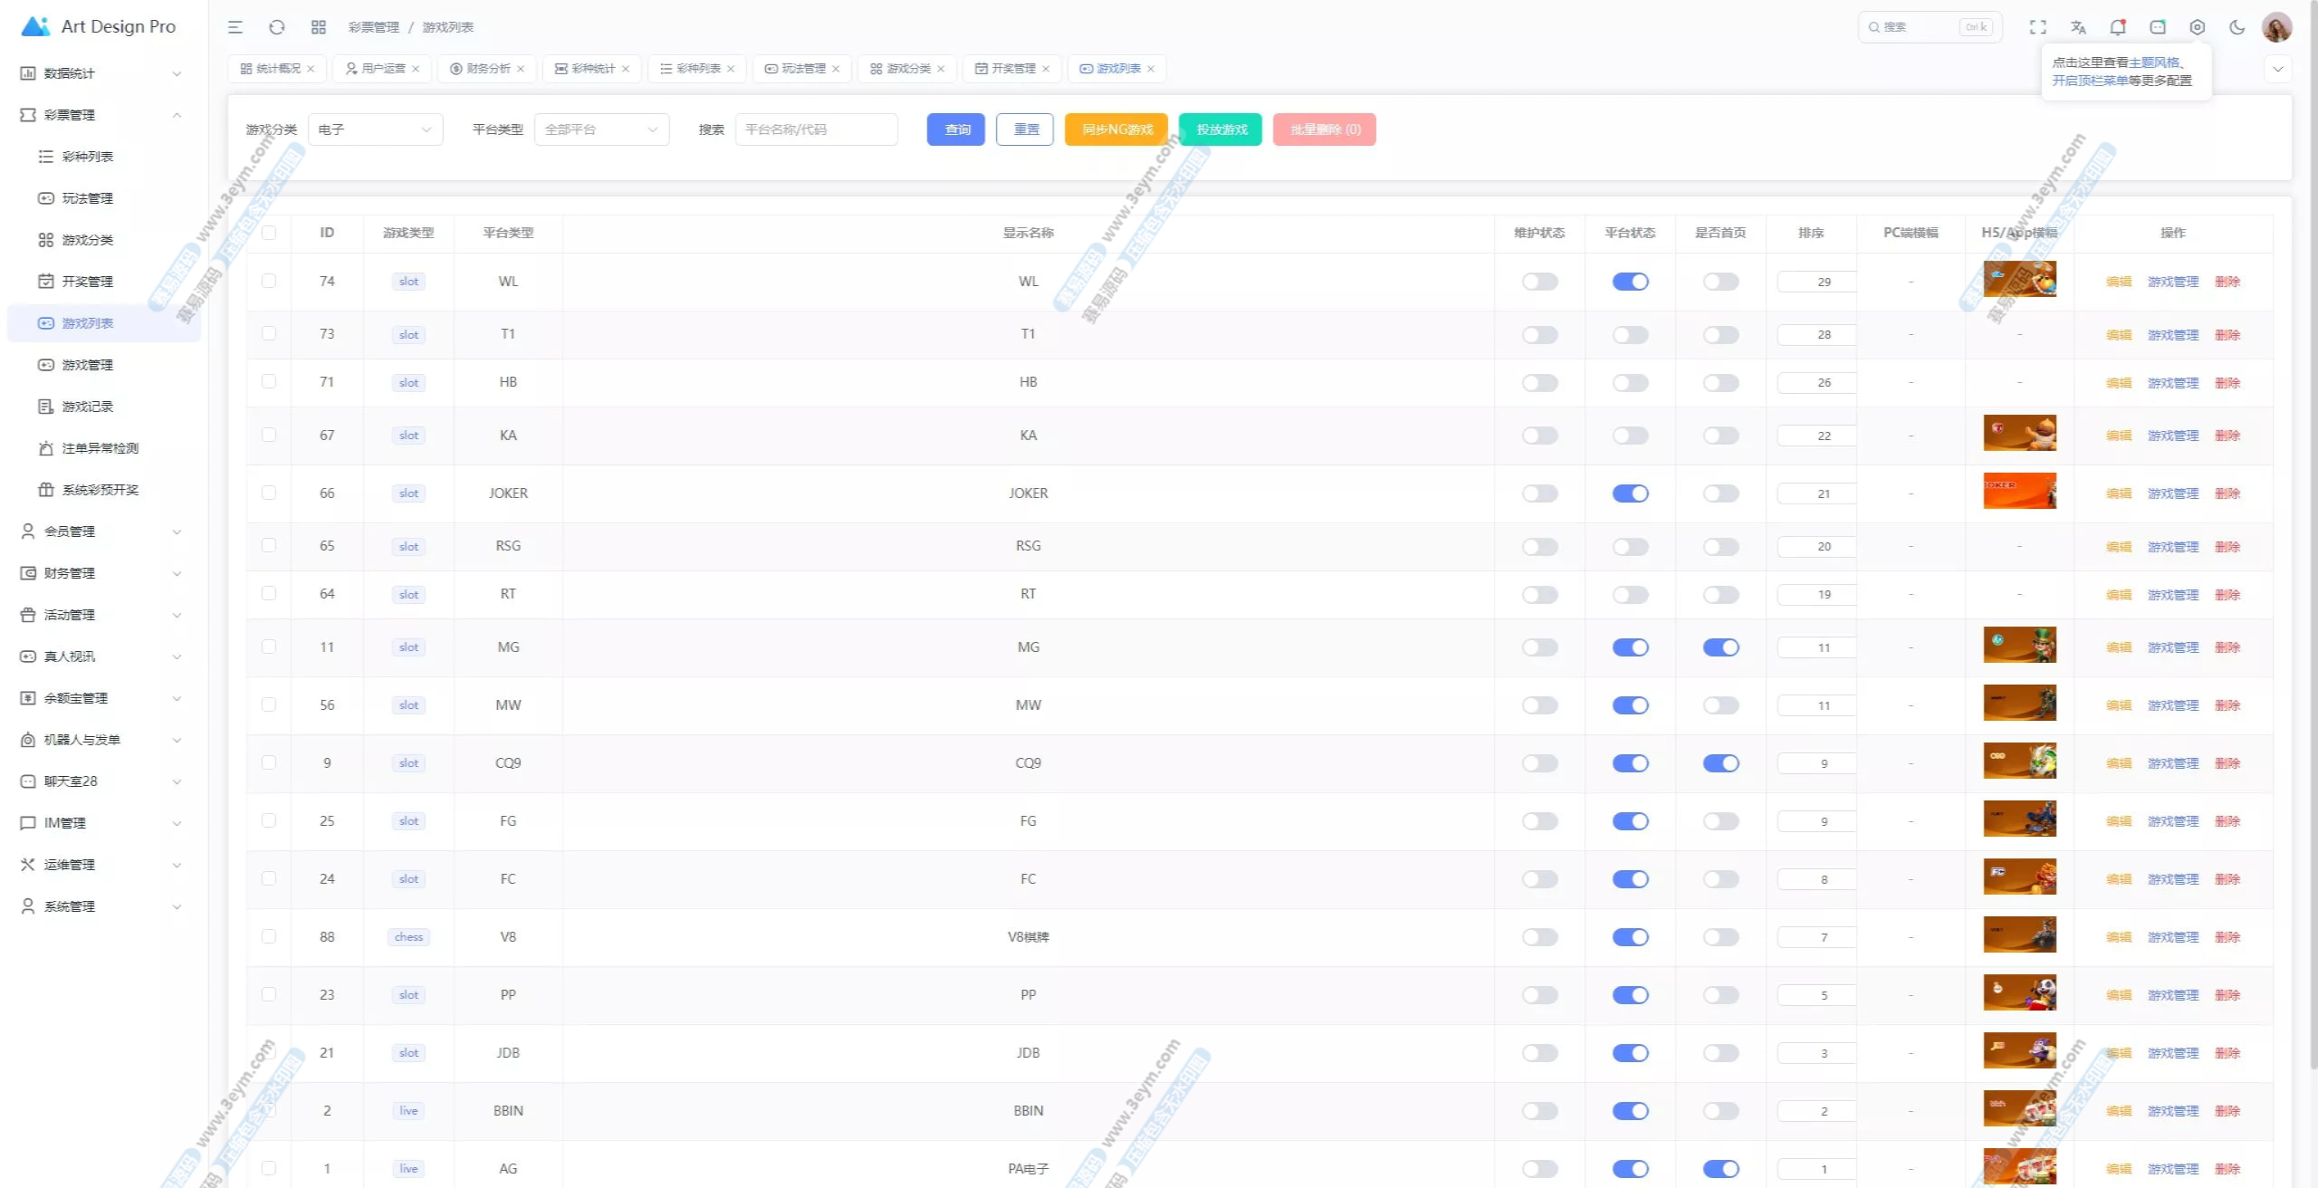2318x1188 pixels.
Task: Open the 游戏分类 dropdown showing 电子
Action: pos(375,129)
